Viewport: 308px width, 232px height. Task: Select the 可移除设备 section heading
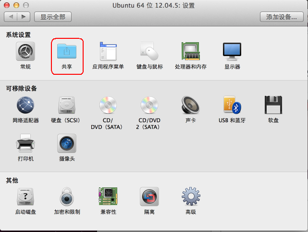click(22, 88)
